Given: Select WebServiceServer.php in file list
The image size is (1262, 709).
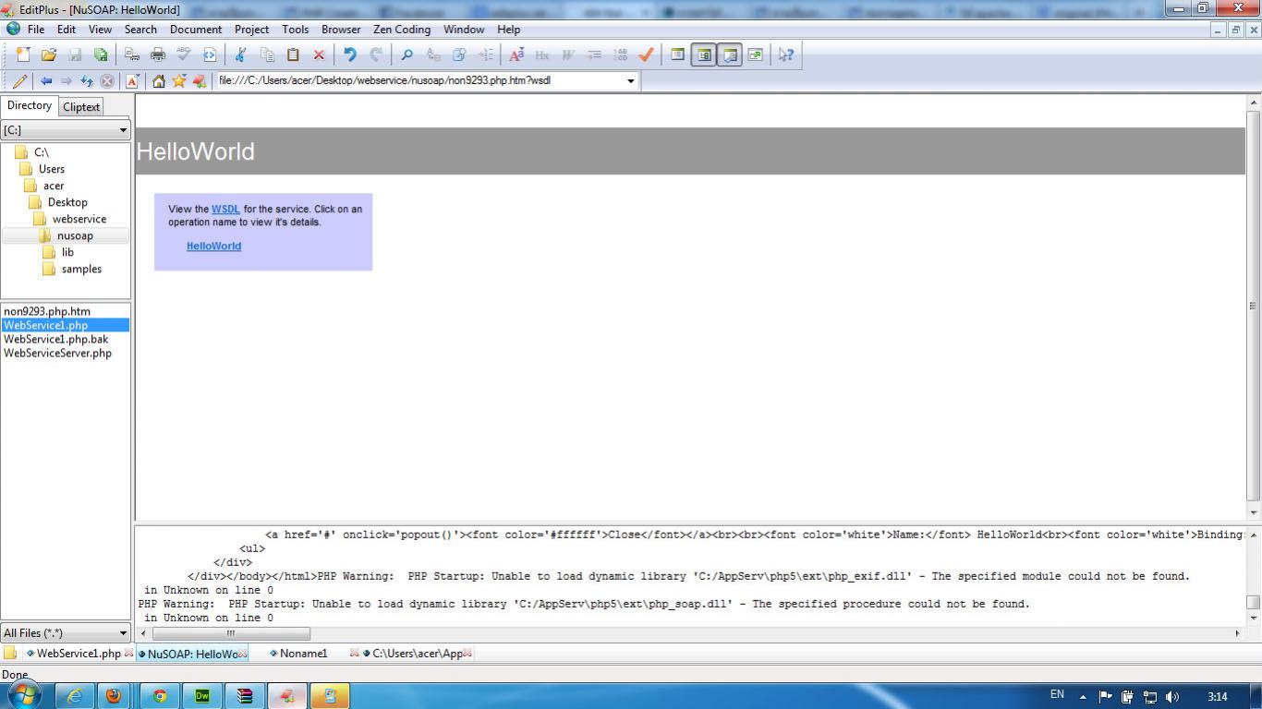Looking at the screenshot, I should pyautogui.click(x=57, y=353).
